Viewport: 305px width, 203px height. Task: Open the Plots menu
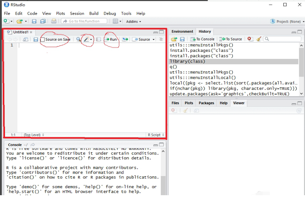(60, 13)
